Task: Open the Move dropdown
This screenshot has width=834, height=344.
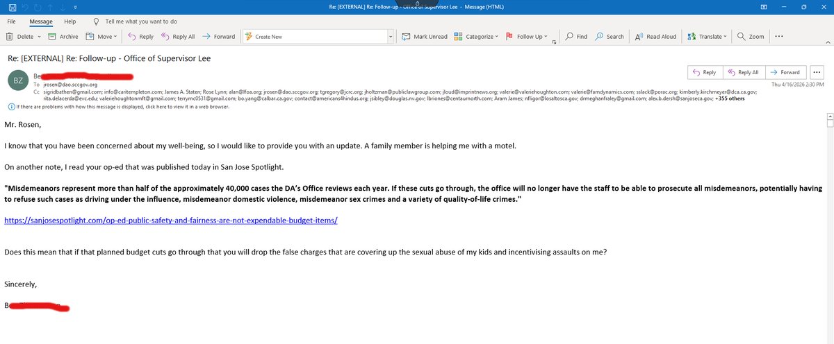Action: [103, 37]
